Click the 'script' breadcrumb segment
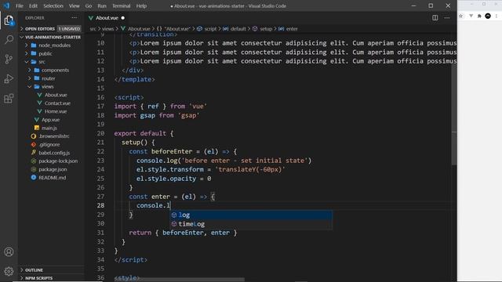502x282 pixels. tap(210, 29)
